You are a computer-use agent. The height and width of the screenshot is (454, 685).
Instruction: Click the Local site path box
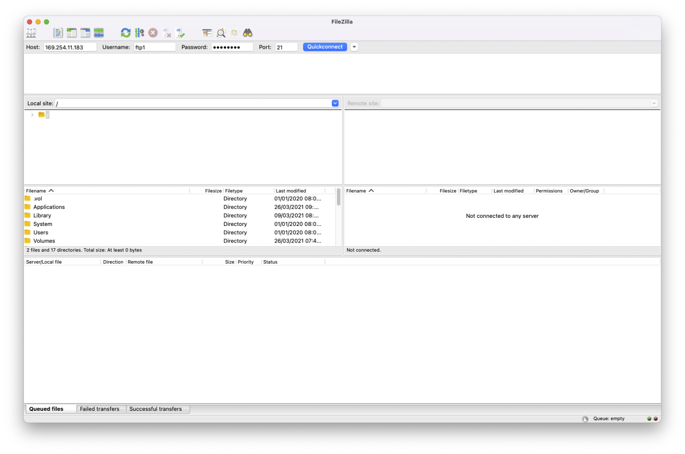[x=194, y=104]
